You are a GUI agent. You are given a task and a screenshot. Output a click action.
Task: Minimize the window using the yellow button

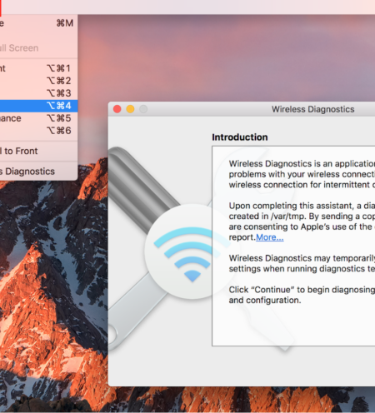(x=130, y=109)
